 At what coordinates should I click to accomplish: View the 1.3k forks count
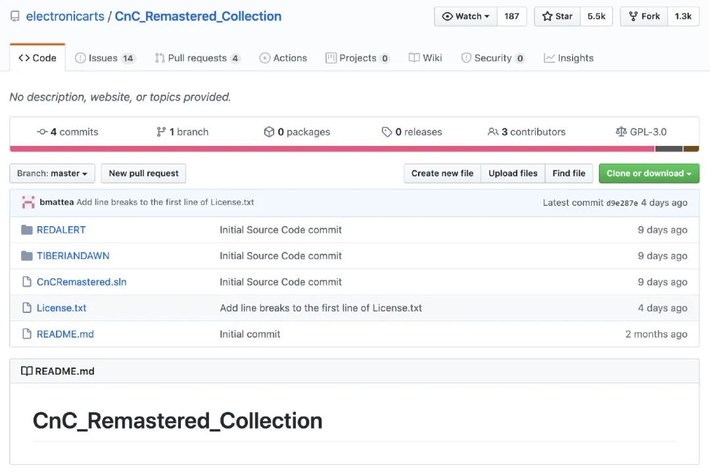(683, 16)
